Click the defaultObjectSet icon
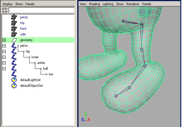182x127 pixels. click(14, 86)
